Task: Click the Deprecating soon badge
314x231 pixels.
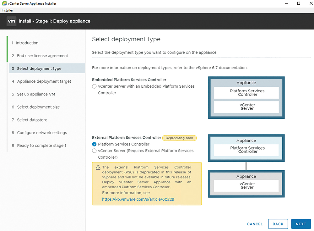Action: (x=179, y=138)
